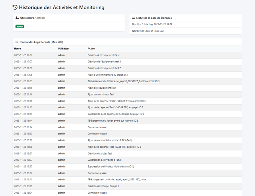
Task: Select the 'Test.2' 3000.0€ expense log entry
Action: coord(117,101)
